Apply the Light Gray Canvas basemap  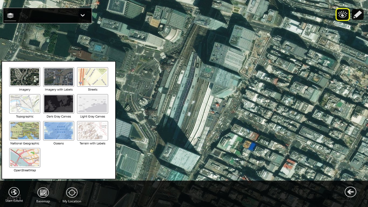tap(93, 104)
